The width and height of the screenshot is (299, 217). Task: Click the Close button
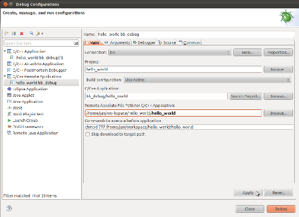click(x=250, y=209)
